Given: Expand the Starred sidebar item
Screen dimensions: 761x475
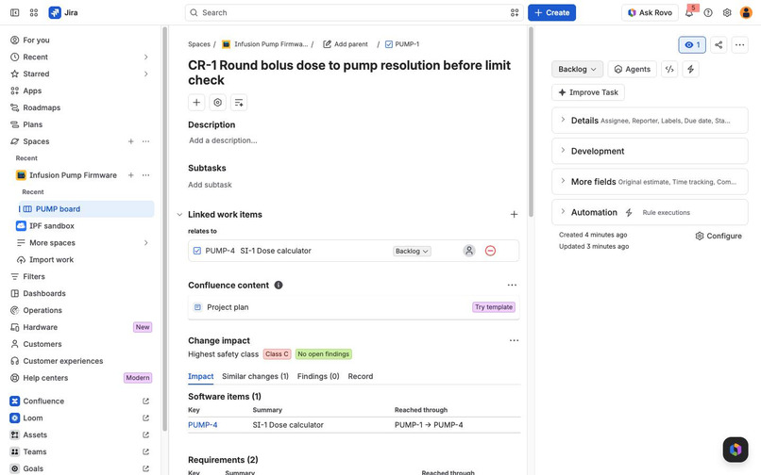Looking at the screenshot, I should 145,74.
